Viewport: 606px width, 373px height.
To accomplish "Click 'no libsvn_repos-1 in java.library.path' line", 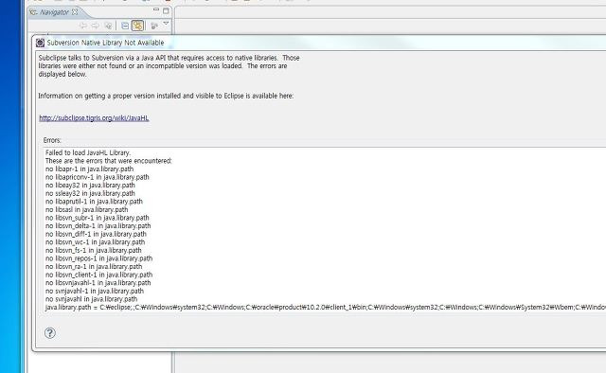I will pos(98,258).
